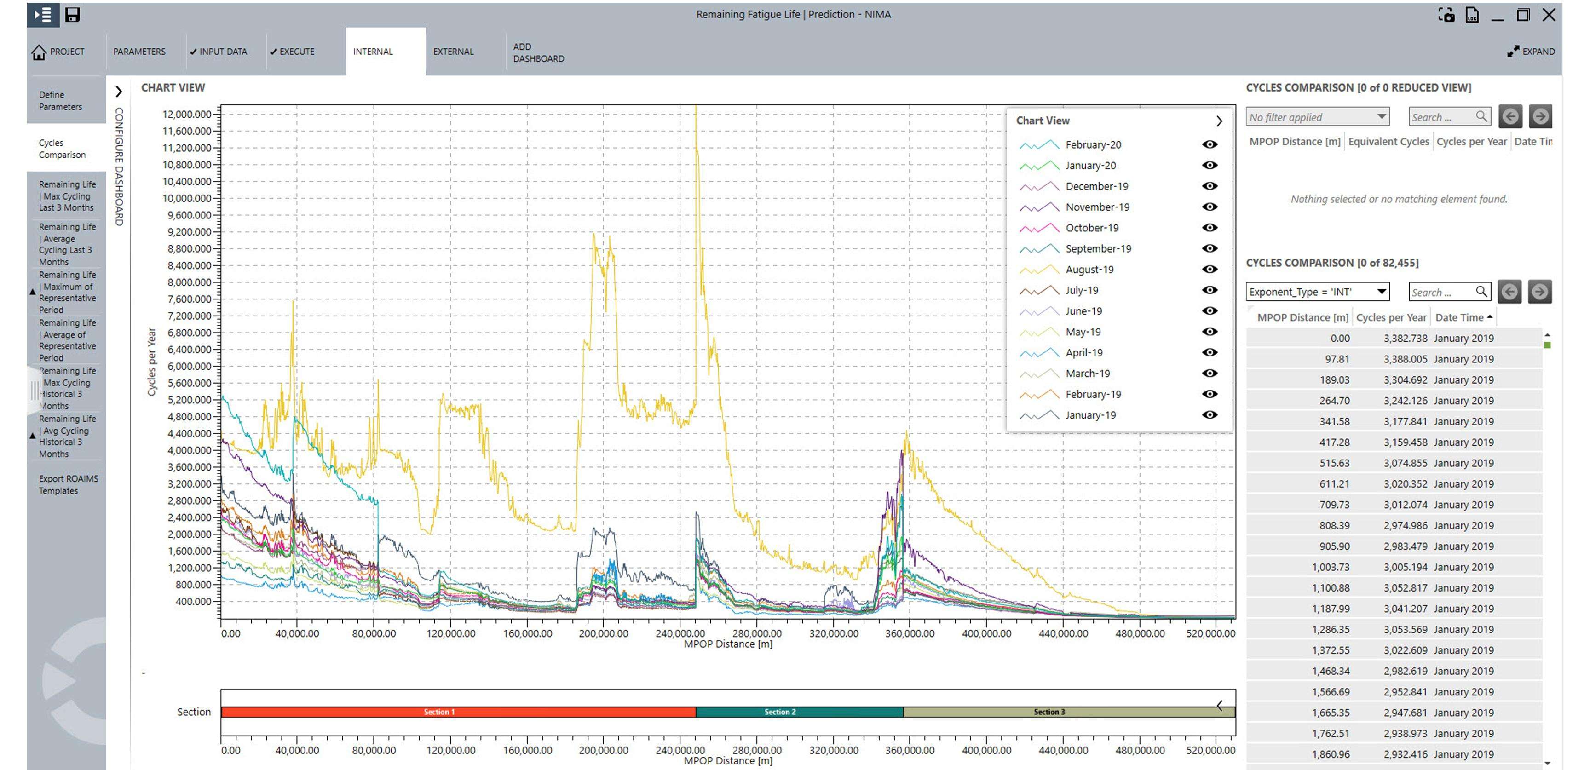Click the Equivalent Cycles column header

point(1388,141)
